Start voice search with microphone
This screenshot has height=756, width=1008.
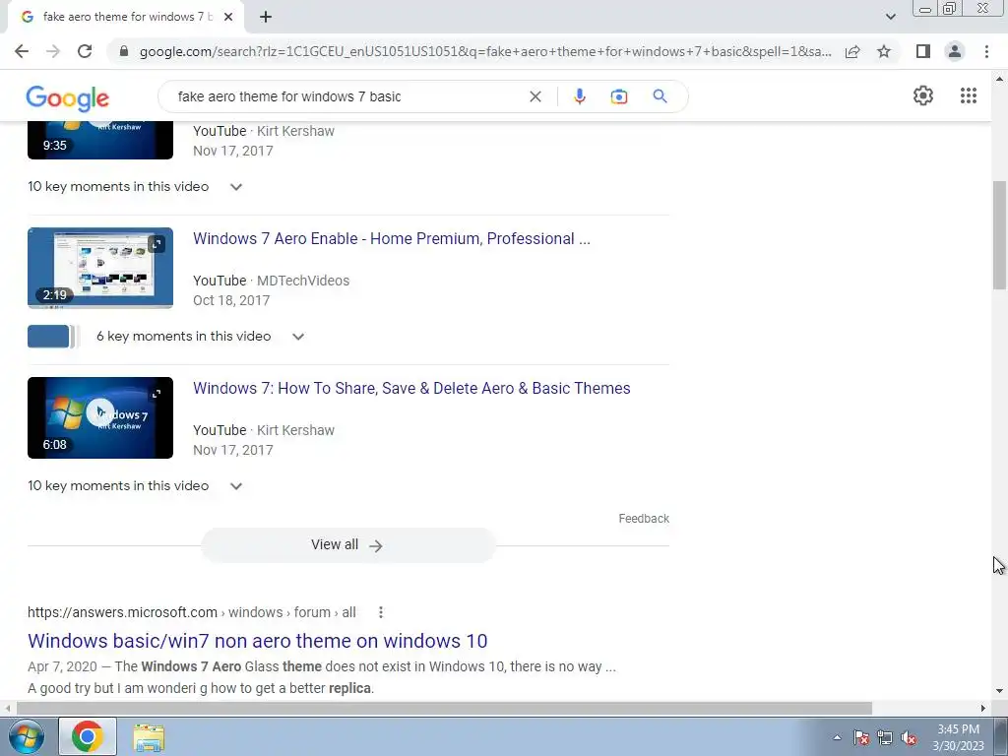coord(579,96)
